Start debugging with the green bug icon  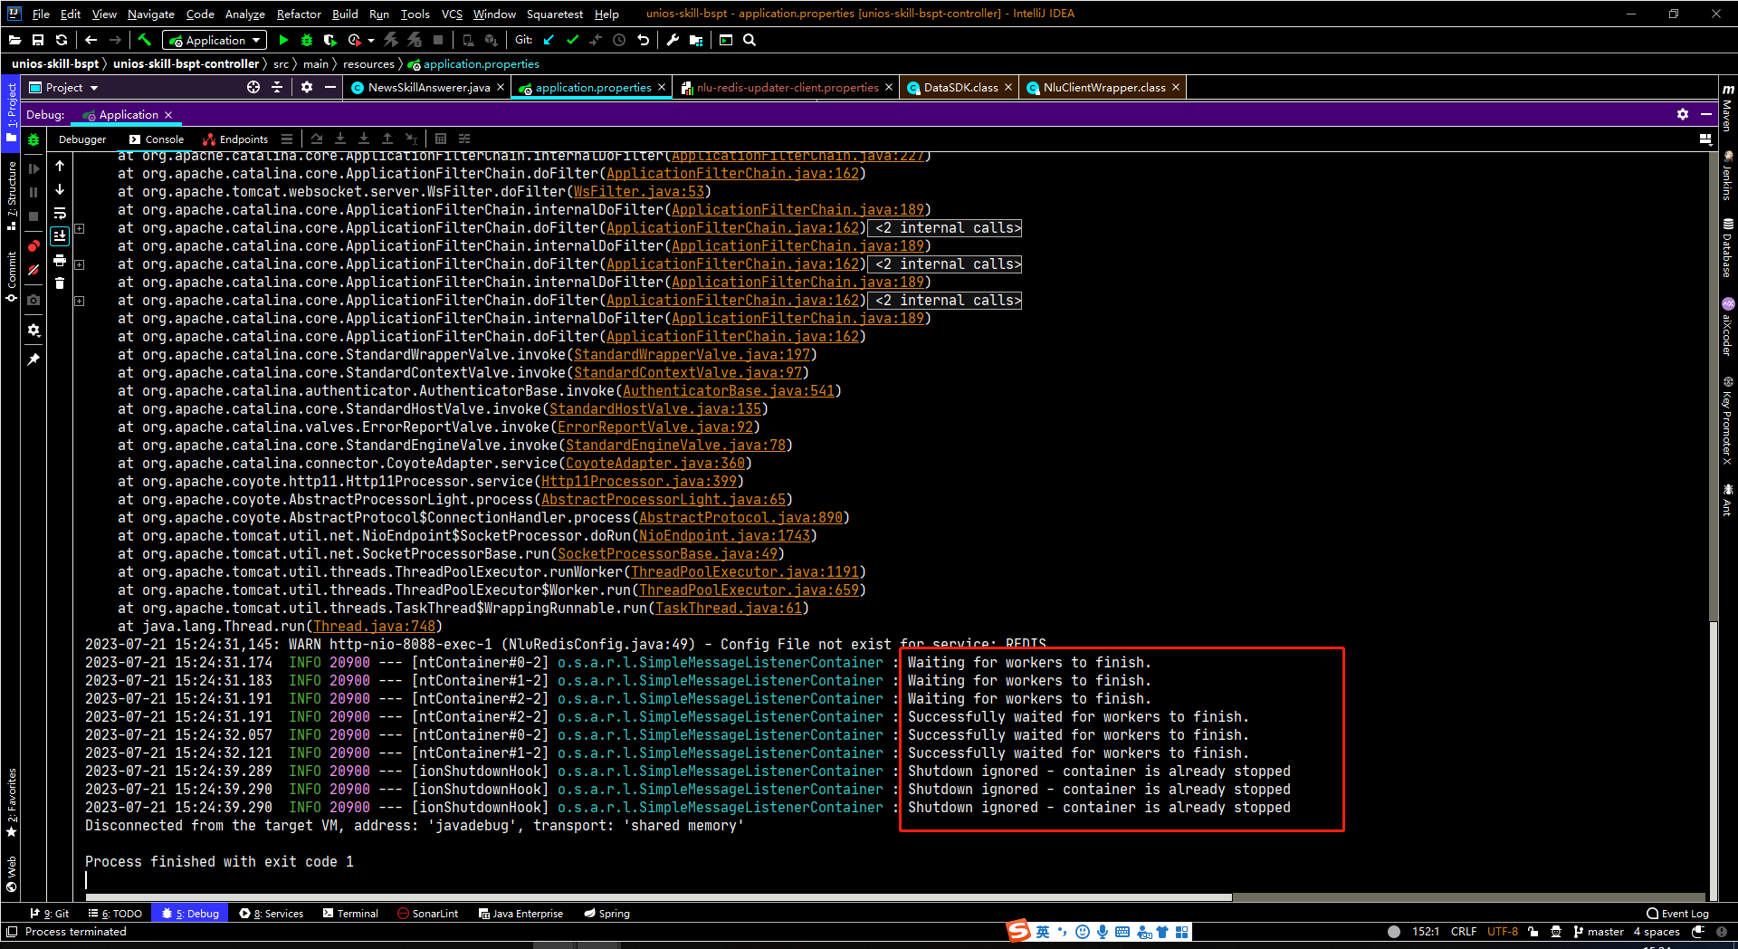[307, 40]
